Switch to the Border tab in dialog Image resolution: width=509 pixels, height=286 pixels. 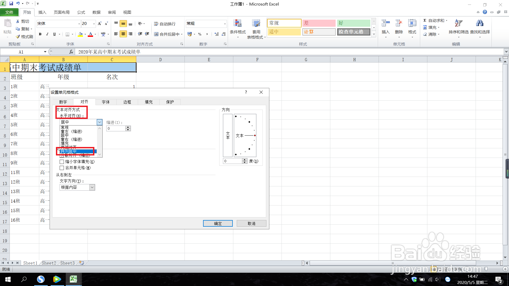pyautogui.click(x=127, y=102)
